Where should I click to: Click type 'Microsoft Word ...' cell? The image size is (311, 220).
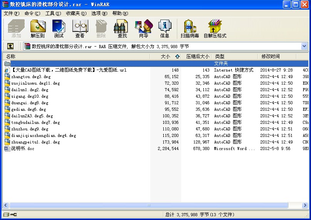(x=234, y=148)
